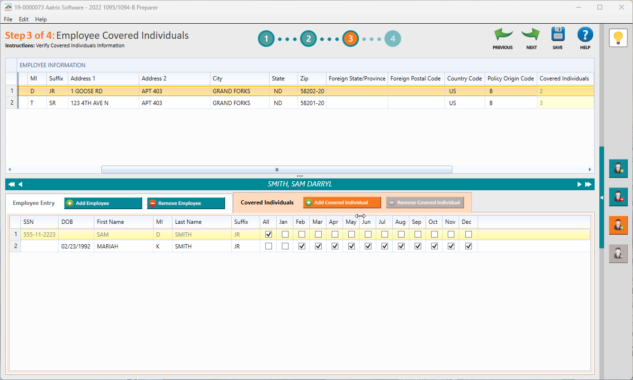Advance to next employee with the right arrow
Viewport: 633px width, 380px height.
tap(579, 184)
